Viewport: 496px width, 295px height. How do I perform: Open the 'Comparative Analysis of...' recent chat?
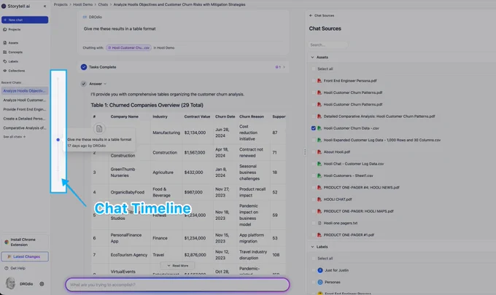pos(25,128)
